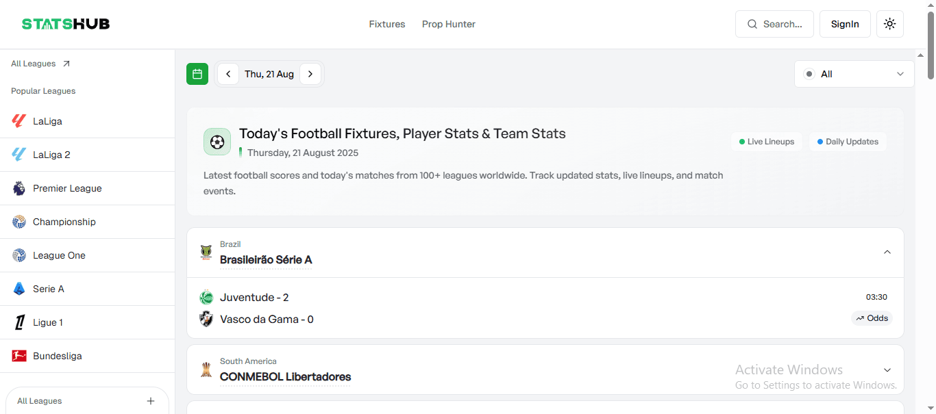This screenshot has width=936, height=414.
Task: Collapse the Brasileirão Série A section
Action: tap(887, 253)
